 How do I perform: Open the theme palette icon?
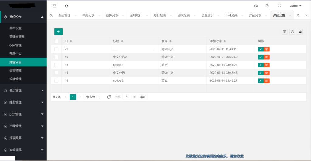pyautogui.click(x=255, y=6)
